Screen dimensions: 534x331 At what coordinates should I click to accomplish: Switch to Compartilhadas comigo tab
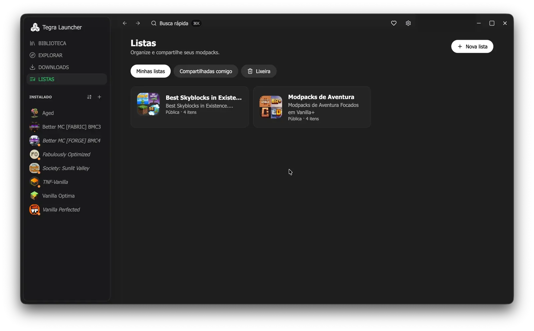pos(206,71)
